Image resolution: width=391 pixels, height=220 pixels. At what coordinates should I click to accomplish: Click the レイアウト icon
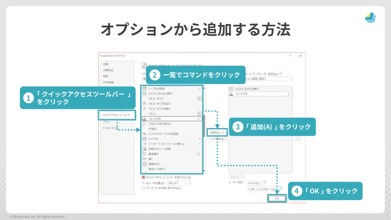tap(145, 139)
